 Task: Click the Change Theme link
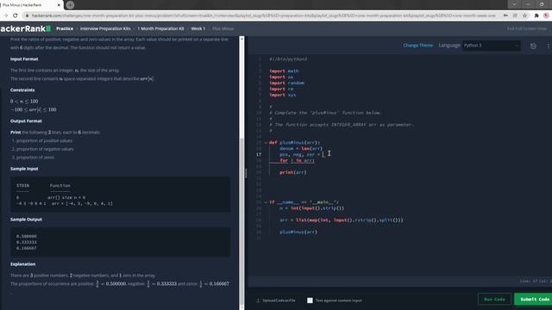coord(417,46)
